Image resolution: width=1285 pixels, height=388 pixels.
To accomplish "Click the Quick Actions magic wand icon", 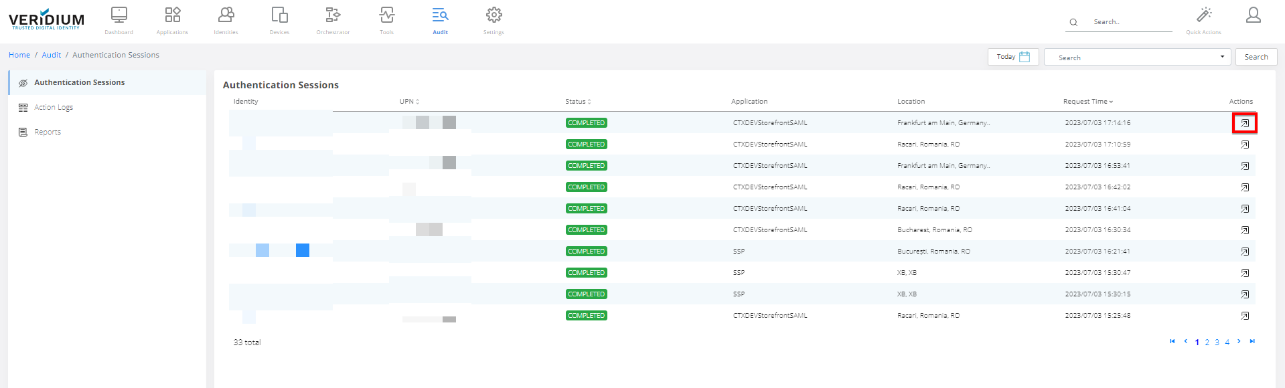I will 1204,15.
